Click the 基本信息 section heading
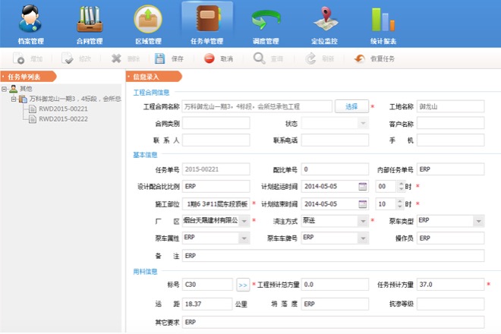 tap(145, 155)
